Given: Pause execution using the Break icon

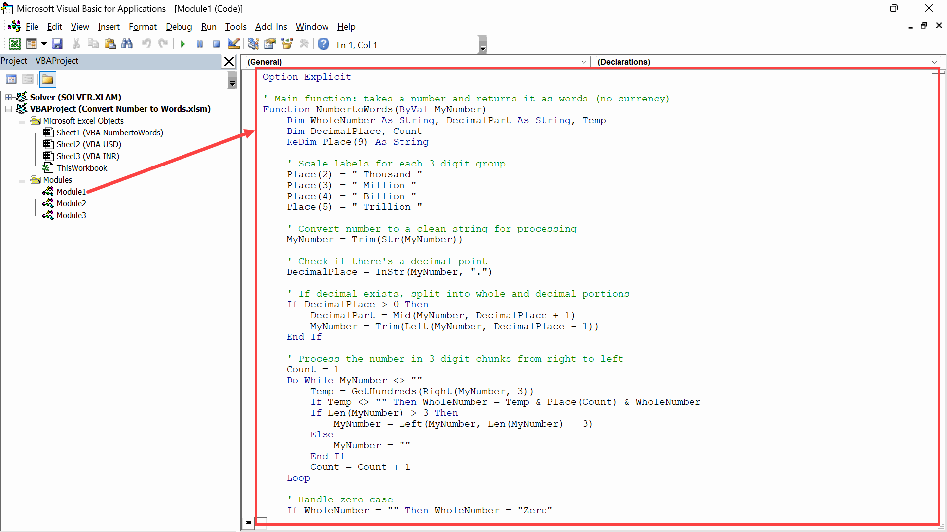Looking at the screenshot, I should coord(200,44).
